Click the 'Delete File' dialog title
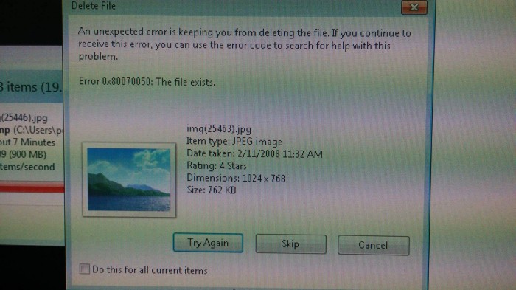 pos(94,6)
